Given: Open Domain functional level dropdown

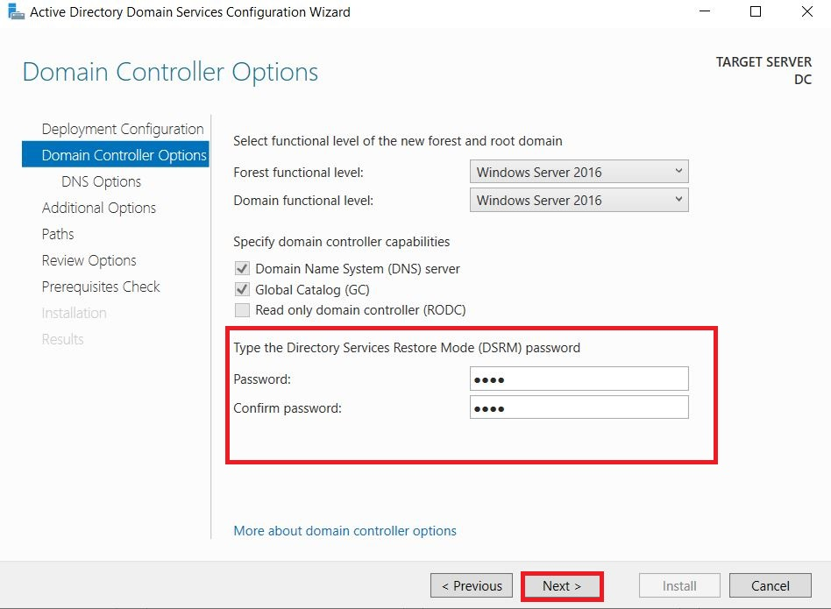Looking at the screenshot, I should 579,200.
